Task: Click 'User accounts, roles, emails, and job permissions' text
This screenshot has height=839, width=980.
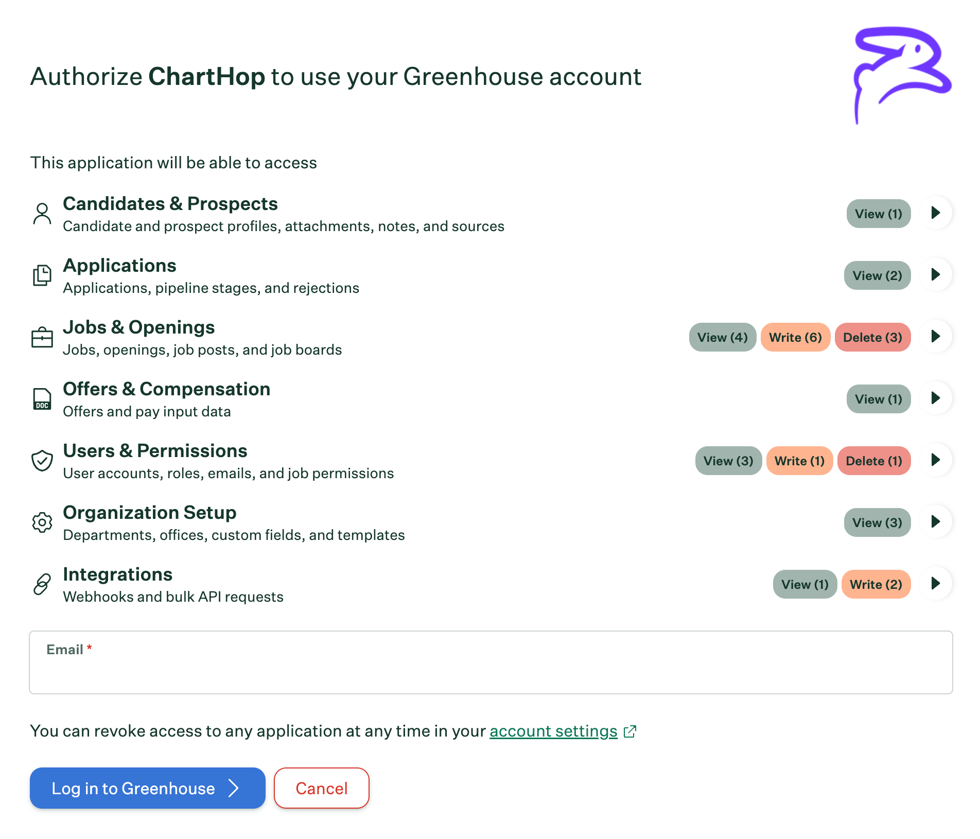Action: click(229, 473)
